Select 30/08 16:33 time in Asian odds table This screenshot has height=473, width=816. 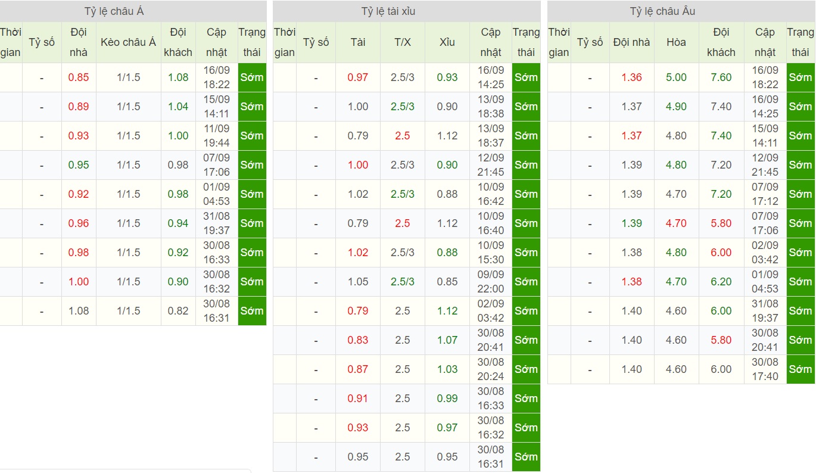(x=216, y=253)
